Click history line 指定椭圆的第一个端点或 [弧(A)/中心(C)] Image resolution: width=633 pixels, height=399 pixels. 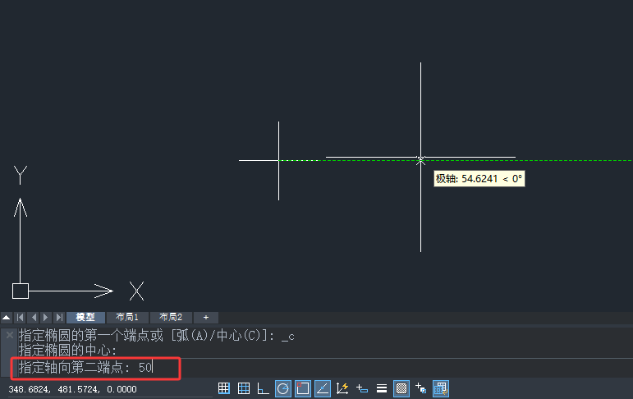156,336
